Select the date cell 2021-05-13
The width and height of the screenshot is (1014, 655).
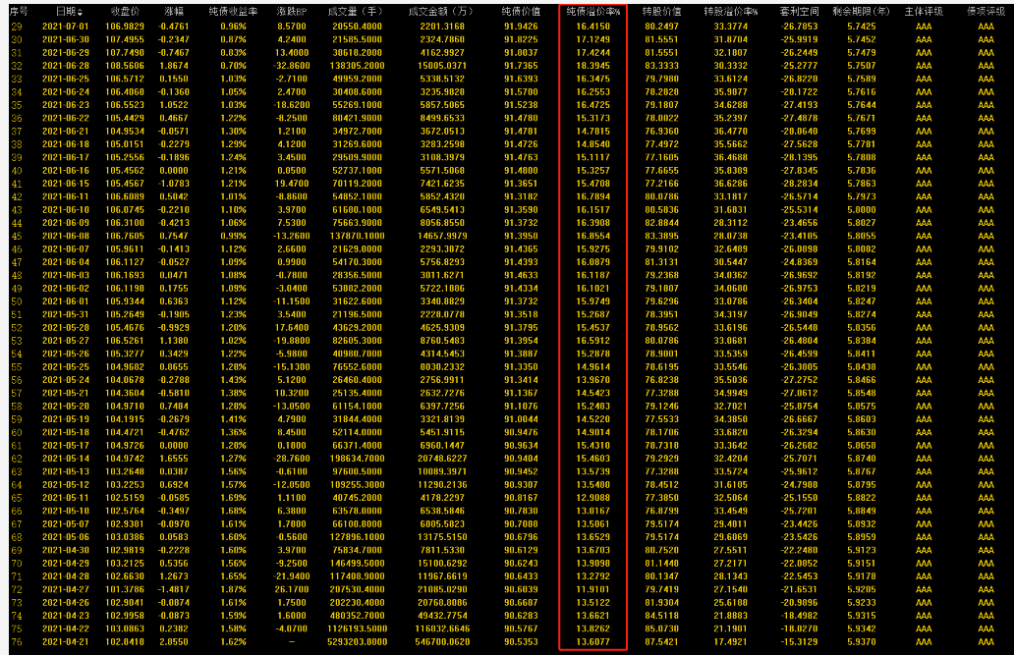[66, 471]
